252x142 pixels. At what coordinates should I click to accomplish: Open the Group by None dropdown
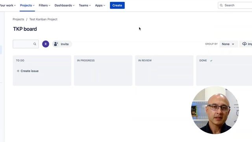(228, 44)
